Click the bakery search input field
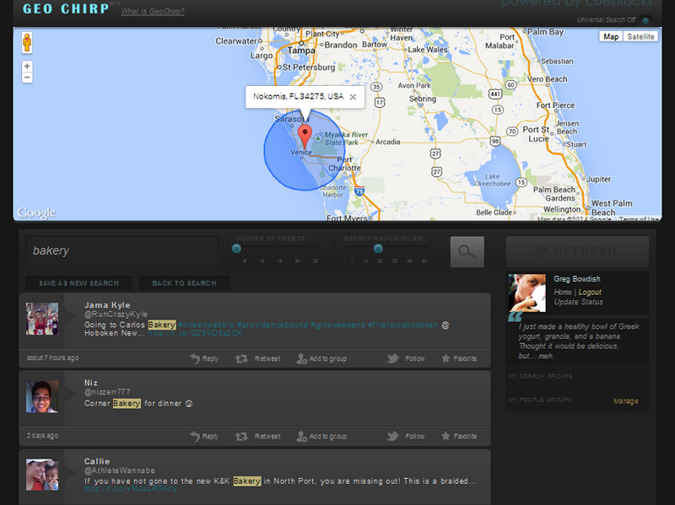Screen dimensions: 675x505 pyautogui.click(x=122, y=250)
